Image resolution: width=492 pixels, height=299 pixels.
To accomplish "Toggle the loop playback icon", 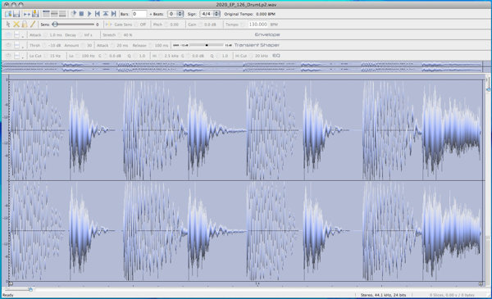I will pos(74,14).
